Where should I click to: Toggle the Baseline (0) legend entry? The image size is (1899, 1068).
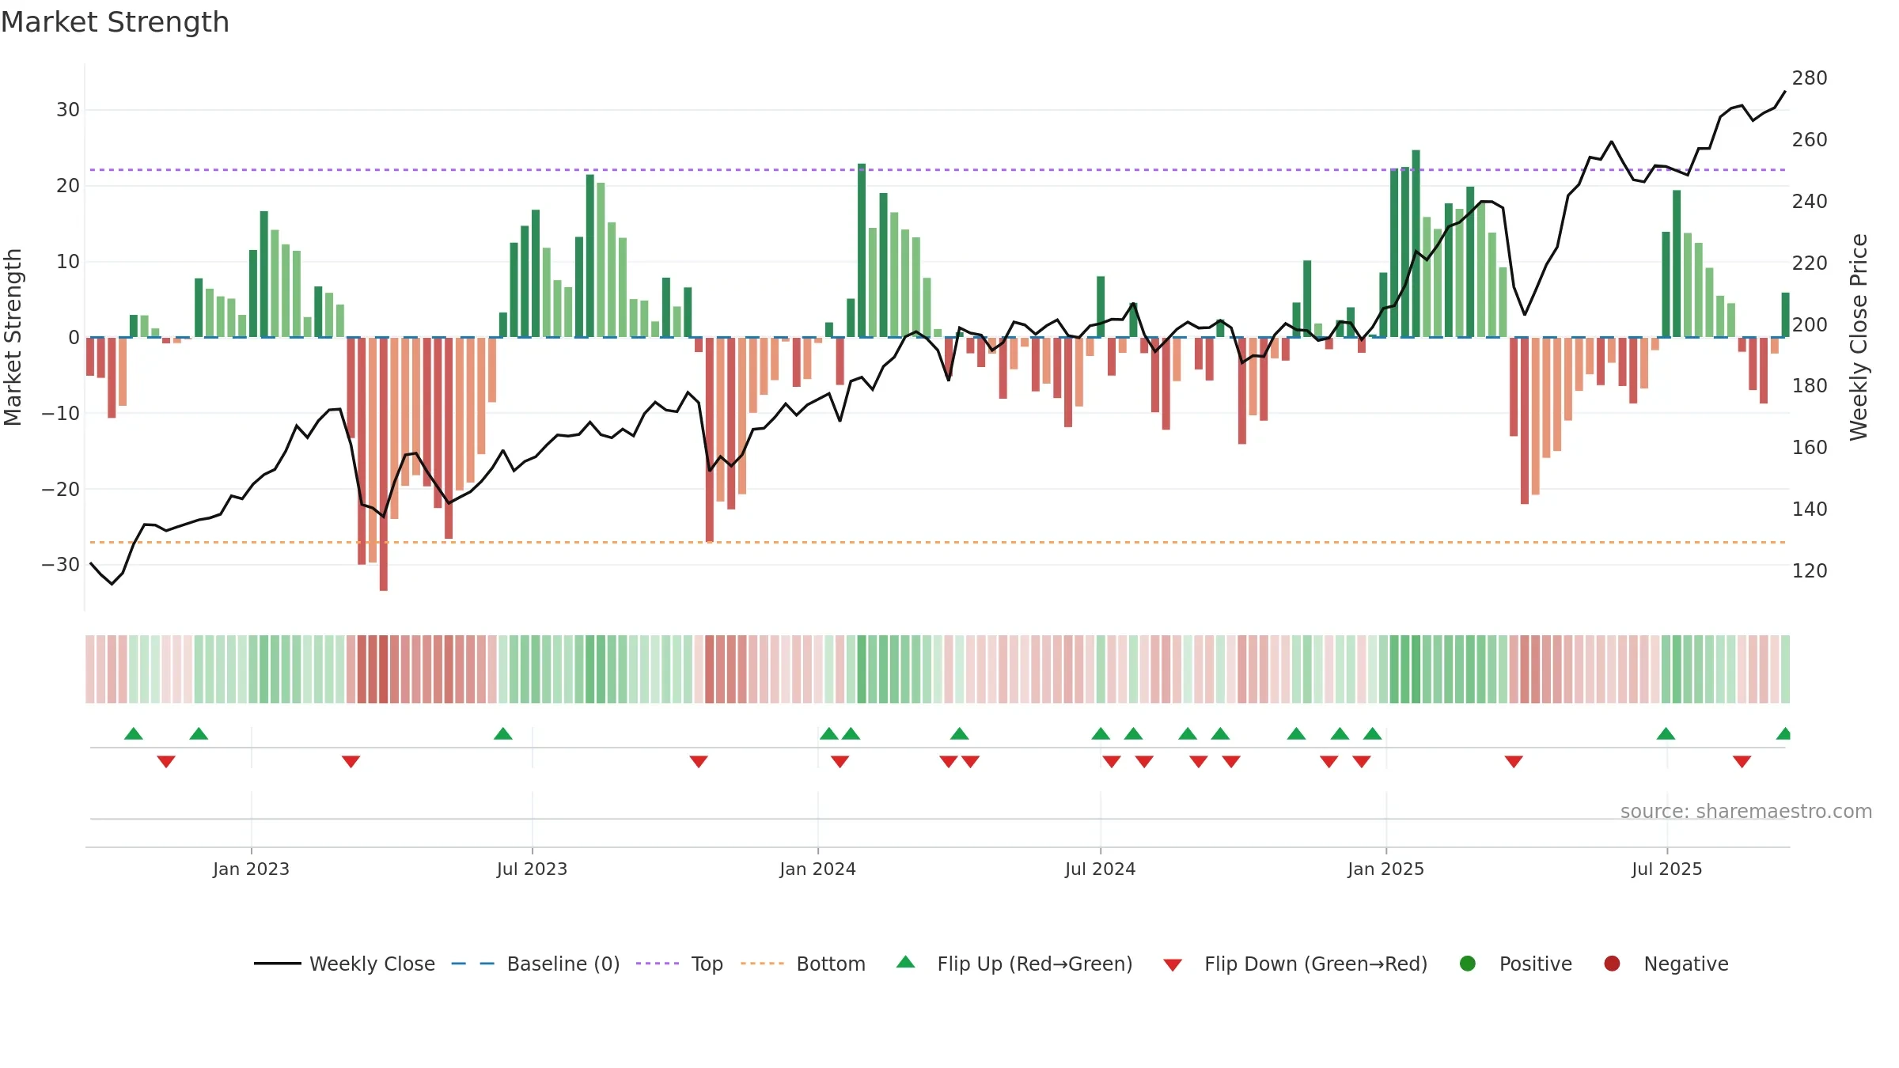(535, 964)
